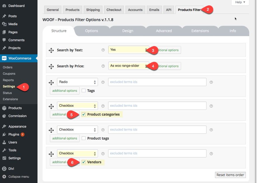Click the Media library icon
257x183 pixels.
tap(4, 24)
